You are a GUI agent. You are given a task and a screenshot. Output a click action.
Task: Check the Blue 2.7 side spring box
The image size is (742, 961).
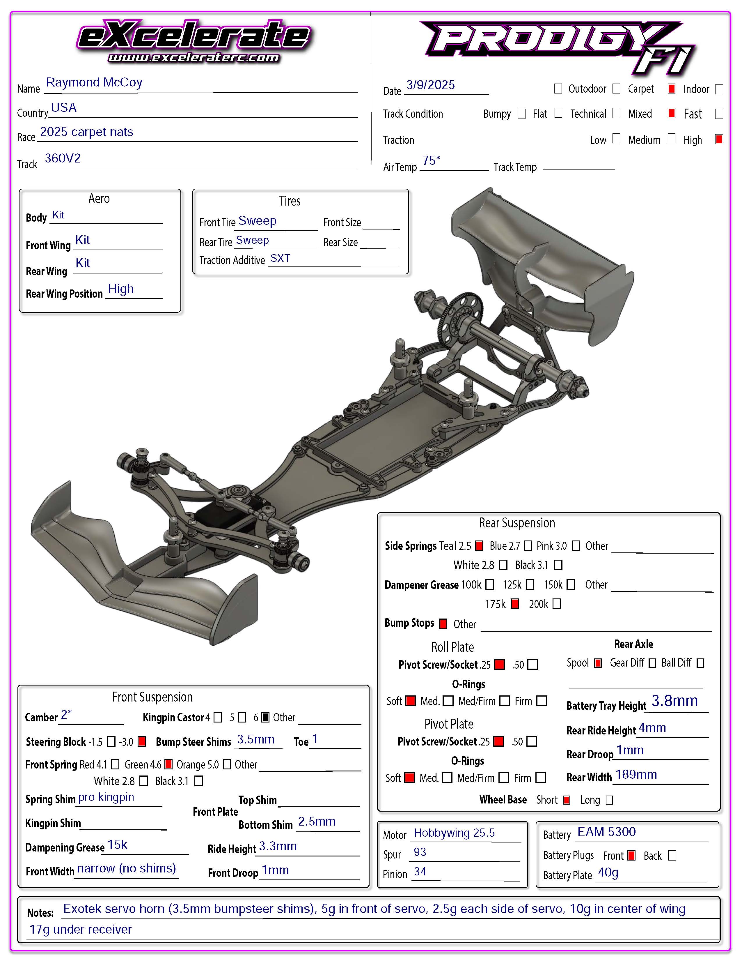pos(528,546)
